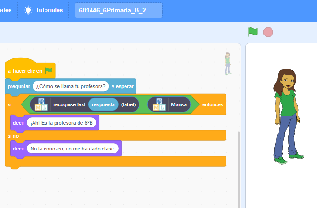
Task: Click the ML icon on Marisa block
Action: point(159,104)
